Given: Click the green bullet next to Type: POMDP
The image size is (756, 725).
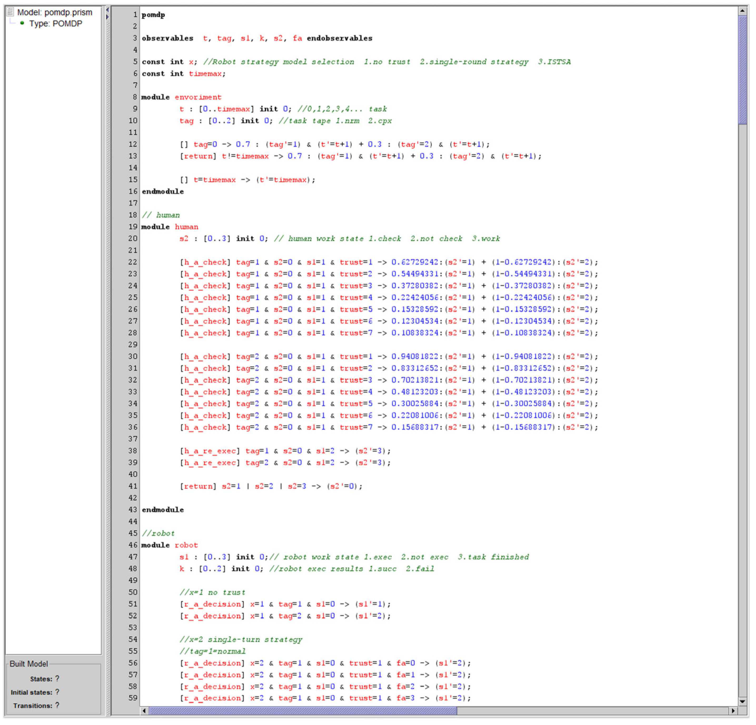Looking at the screenshot, I should (x=22, y=23).
